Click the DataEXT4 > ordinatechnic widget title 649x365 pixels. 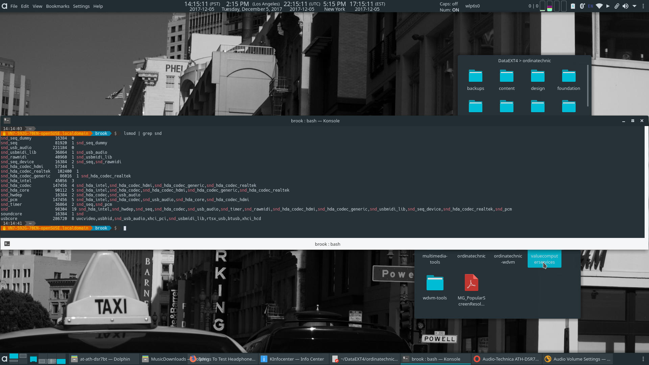pos(524,60)
